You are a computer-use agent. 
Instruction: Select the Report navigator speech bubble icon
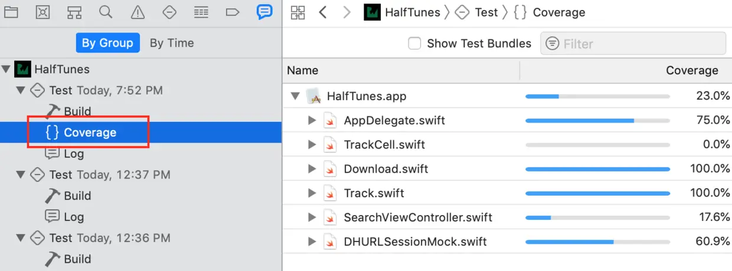264,12
